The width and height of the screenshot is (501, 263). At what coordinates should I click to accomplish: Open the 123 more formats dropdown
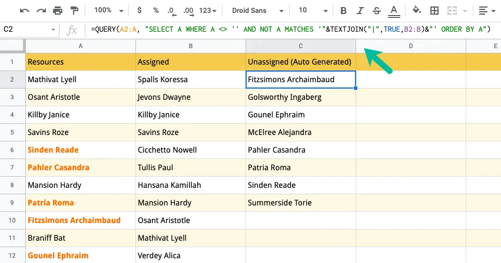click(208, 11)
